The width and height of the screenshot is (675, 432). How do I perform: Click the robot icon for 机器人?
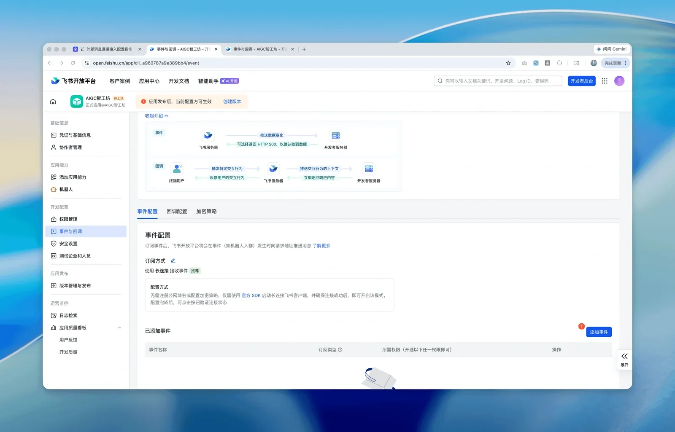pos(54,190)
